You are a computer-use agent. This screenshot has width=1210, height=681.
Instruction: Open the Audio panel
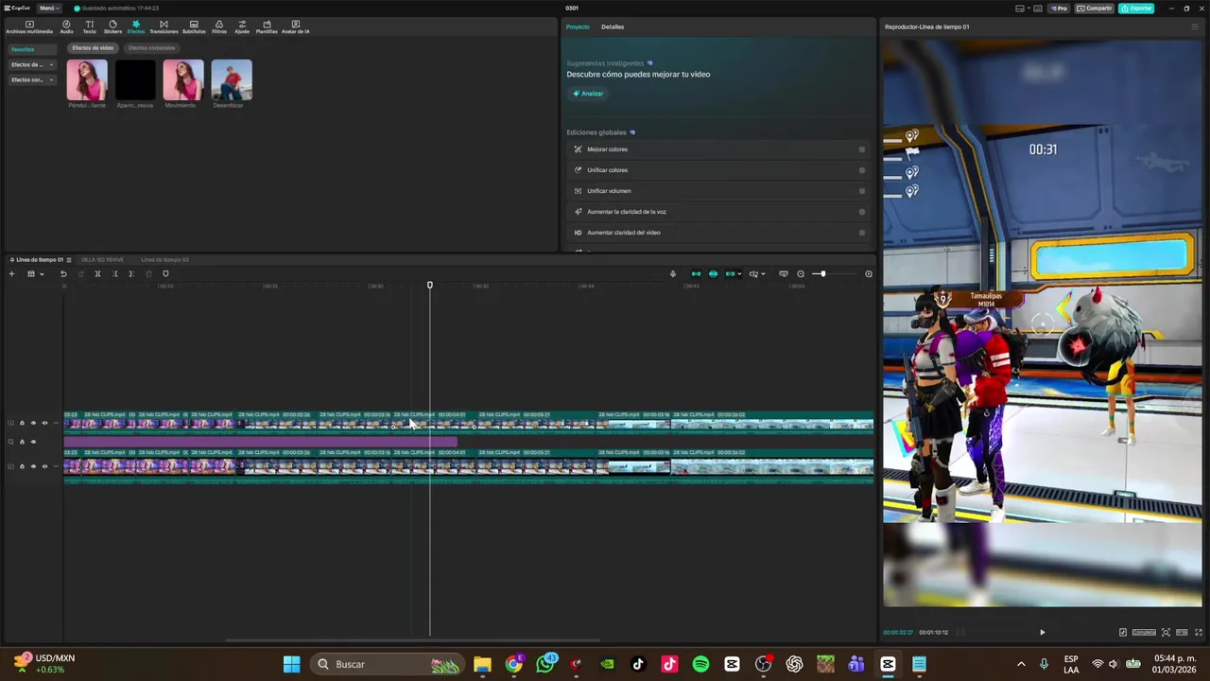66,26
